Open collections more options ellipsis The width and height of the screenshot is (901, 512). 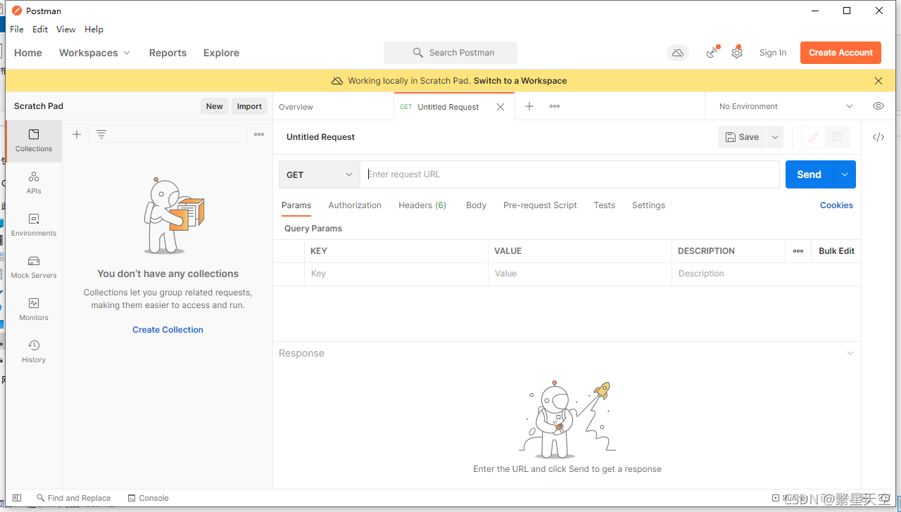click(259, 134)
